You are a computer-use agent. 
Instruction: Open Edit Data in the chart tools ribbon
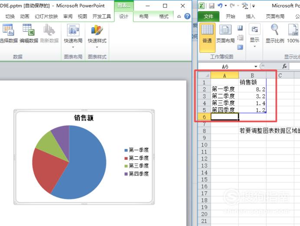[x=29, y=33]
